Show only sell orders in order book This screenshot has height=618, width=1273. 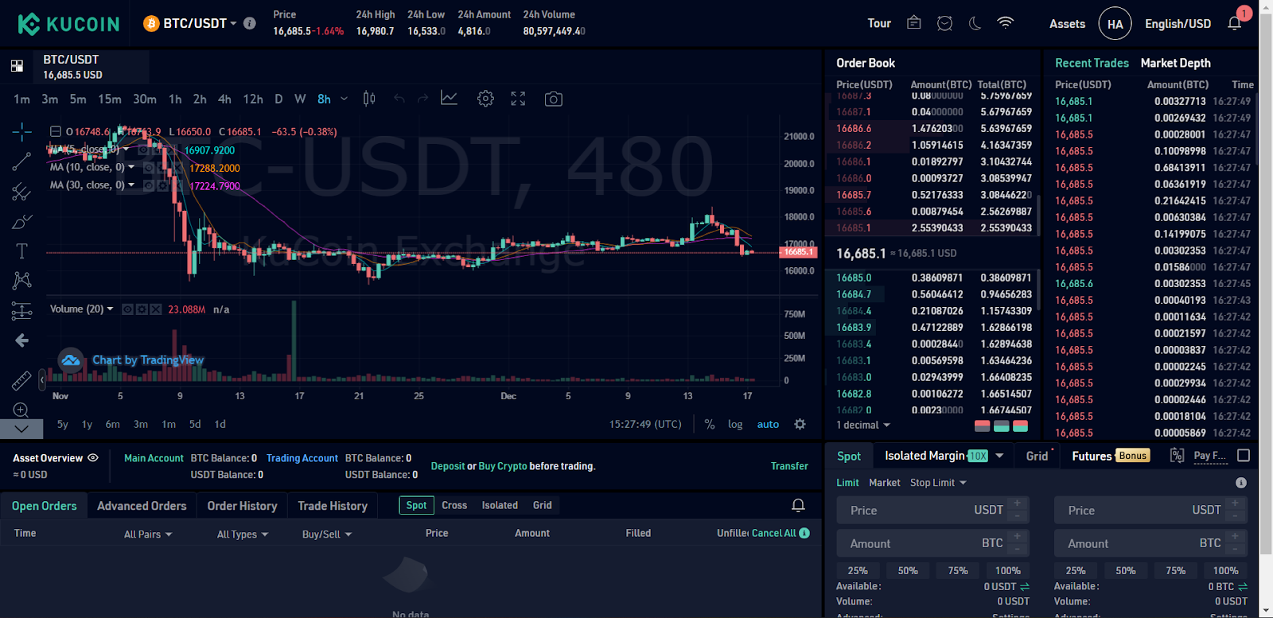[983, 426]
